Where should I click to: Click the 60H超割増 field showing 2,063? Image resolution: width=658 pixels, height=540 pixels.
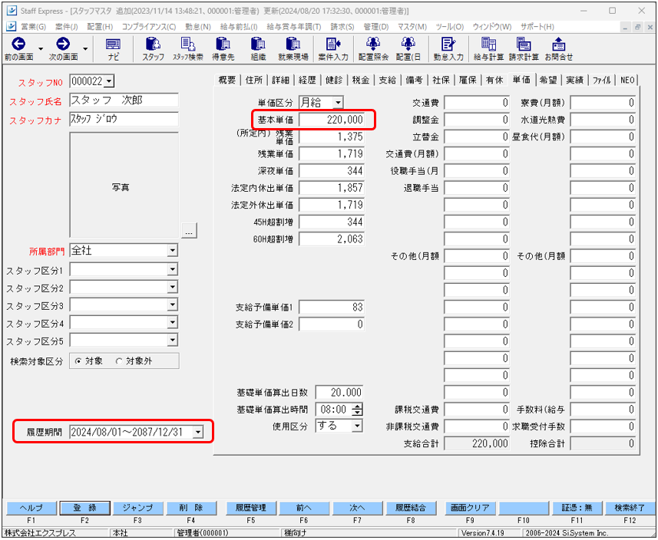point(332,239)
